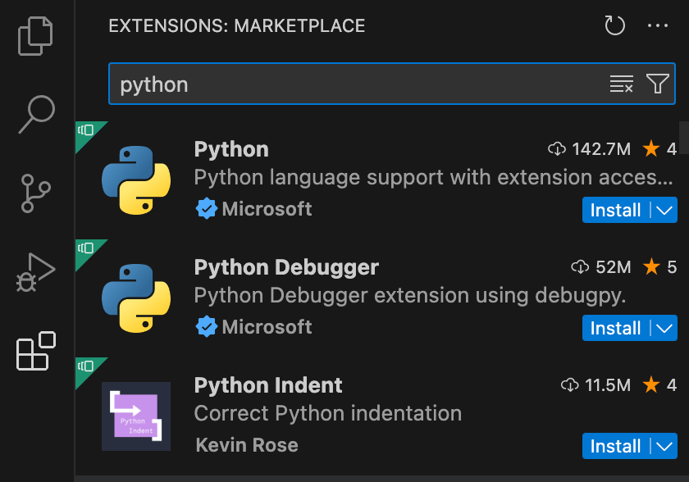Screen dimensions: 689x482
Task: Click Microsoft publisher under Python Debugger
Action: coord(267,327)
